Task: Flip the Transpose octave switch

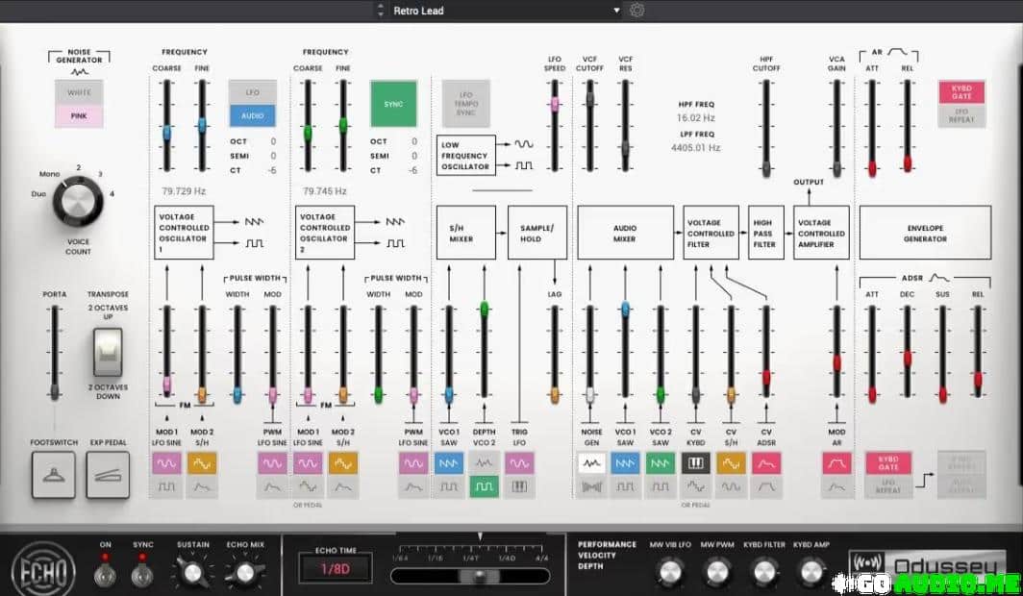Action: (108, 352)
